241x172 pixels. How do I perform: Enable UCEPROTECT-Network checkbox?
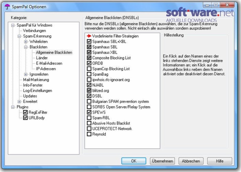[x=89, y=129]
